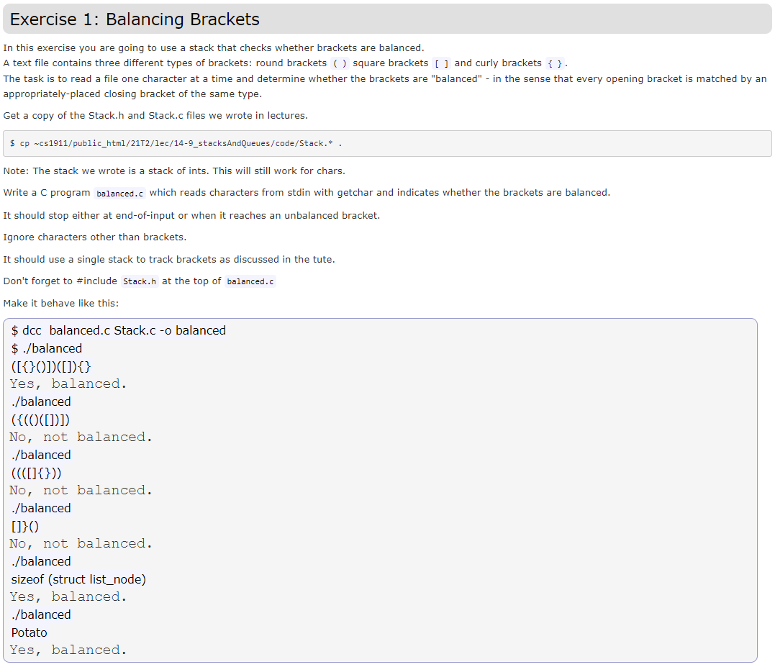This screenshot has width=775, height=667.
Task: Click the input line '((([]{}))'
Action: tap(36, 473)
